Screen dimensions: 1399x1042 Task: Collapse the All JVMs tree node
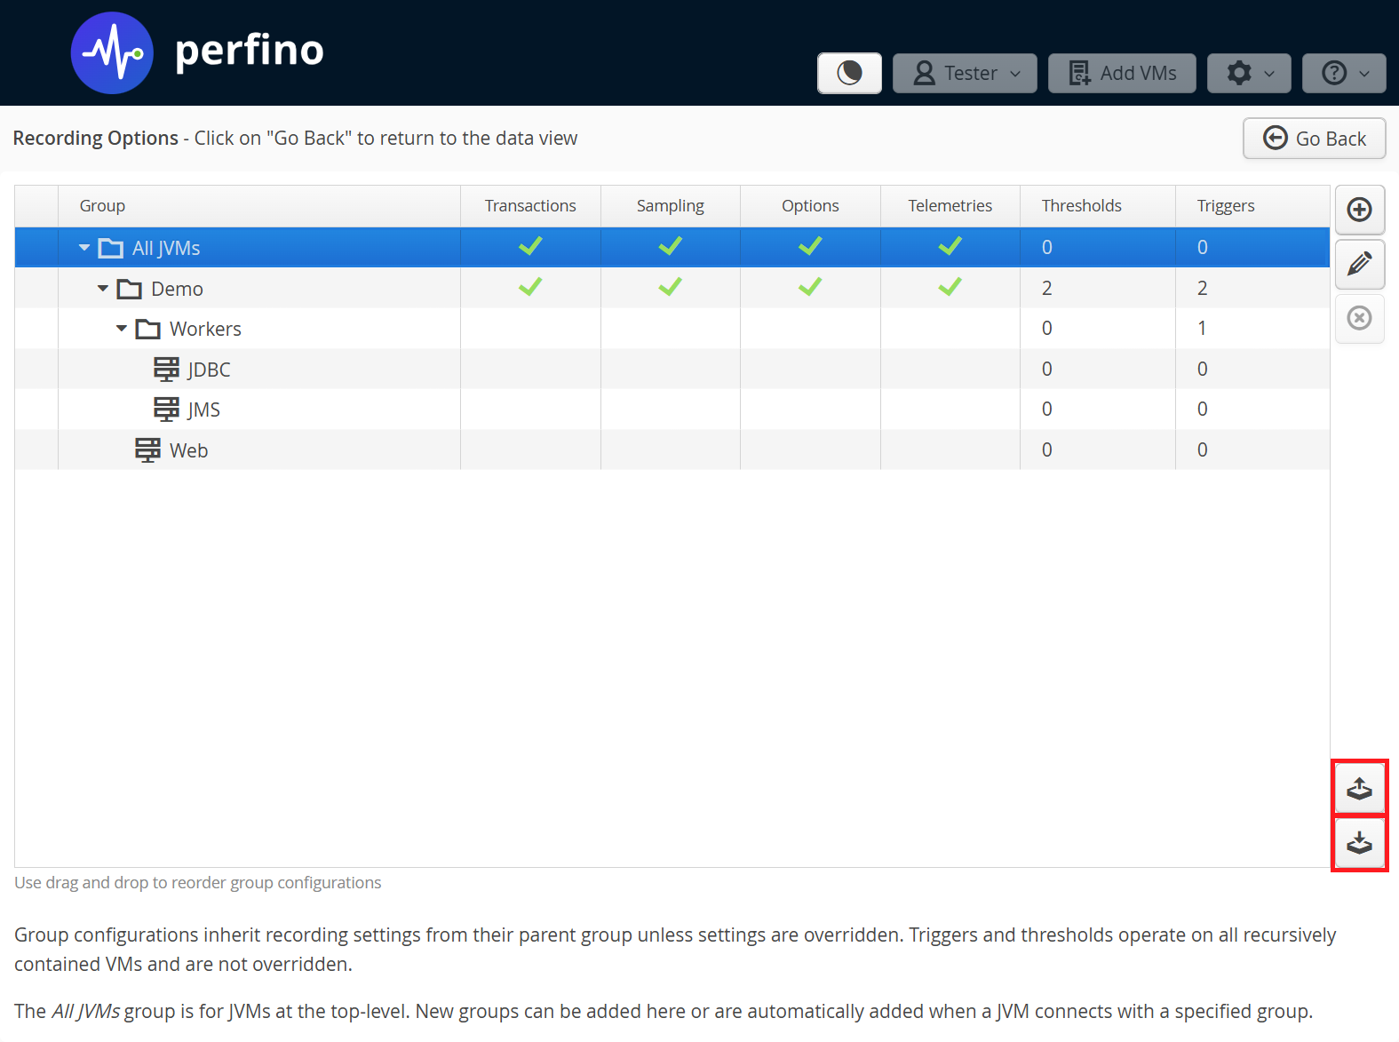click(84, 248)
